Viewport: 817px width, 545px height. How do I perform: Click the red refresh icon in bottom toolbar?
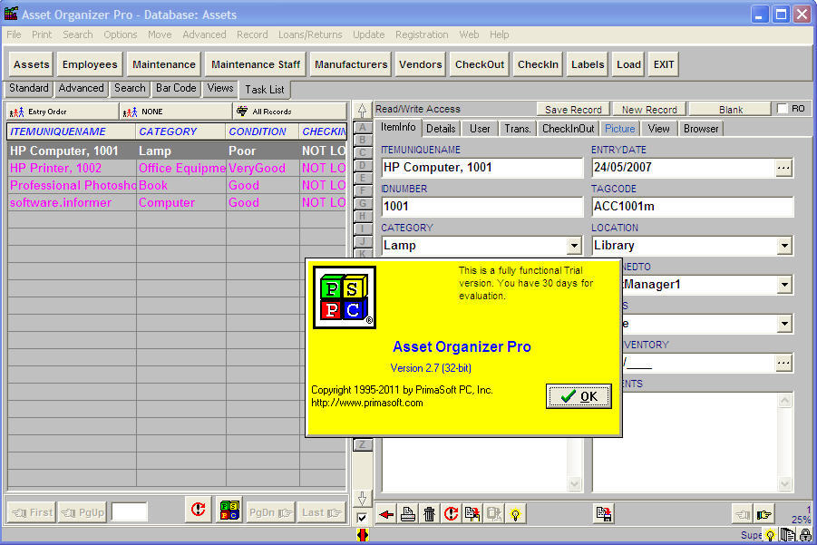point(451,514)
